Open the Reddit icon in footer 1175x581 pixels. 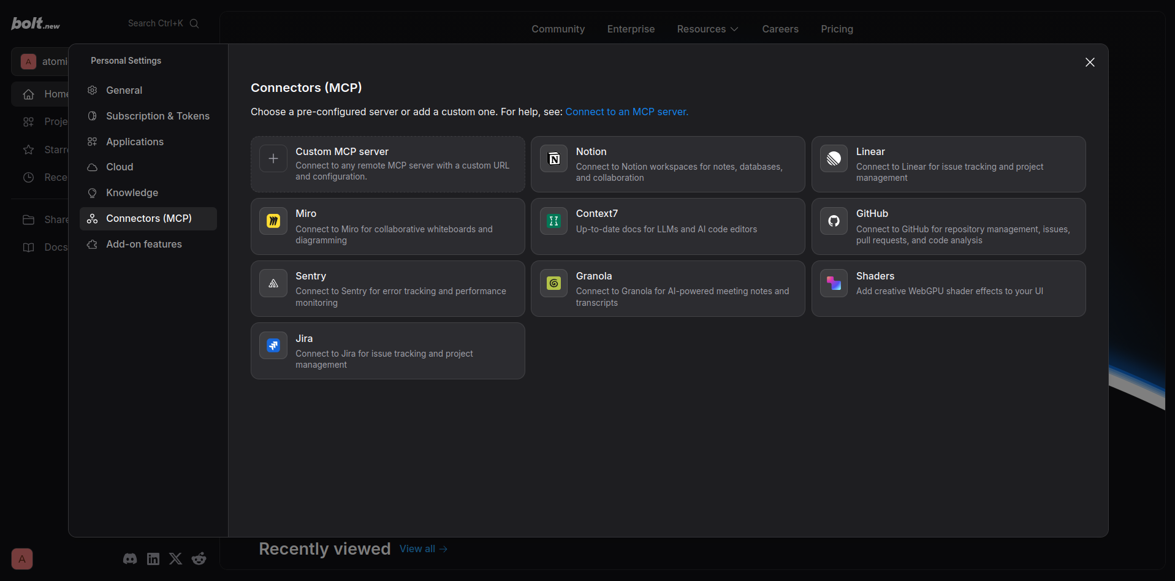tap(199, 558)
